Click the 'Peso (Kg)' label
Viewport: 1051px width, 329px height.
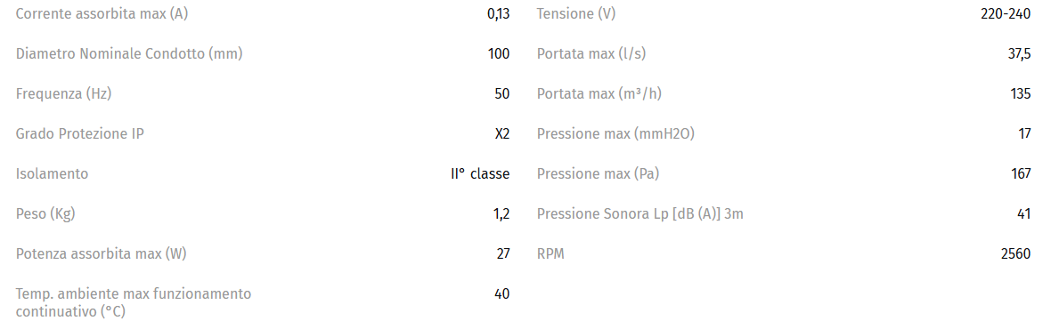point(45,214)
